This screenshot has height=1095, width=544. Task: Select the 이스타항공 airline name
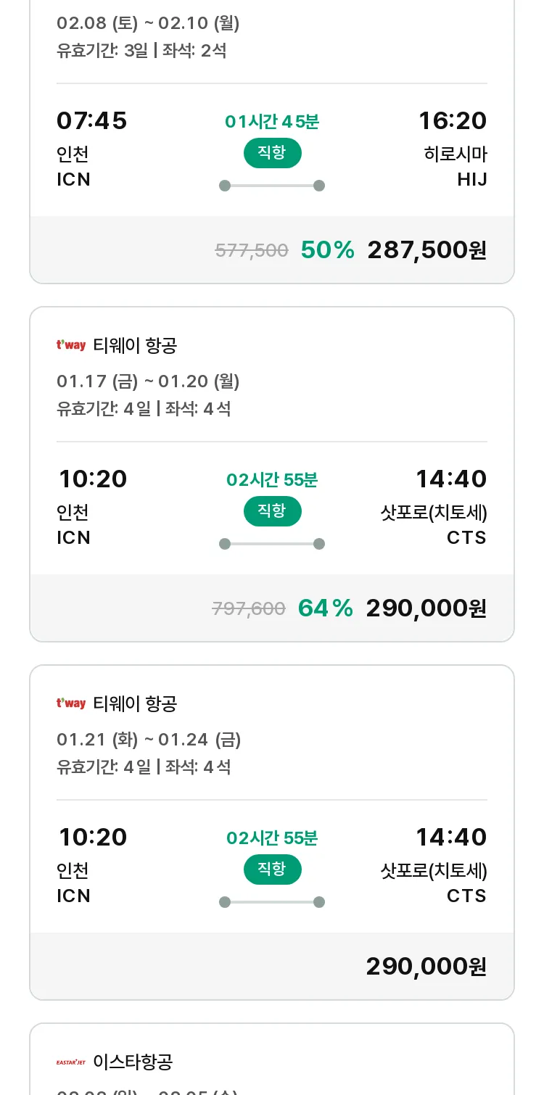[133, 1062]
